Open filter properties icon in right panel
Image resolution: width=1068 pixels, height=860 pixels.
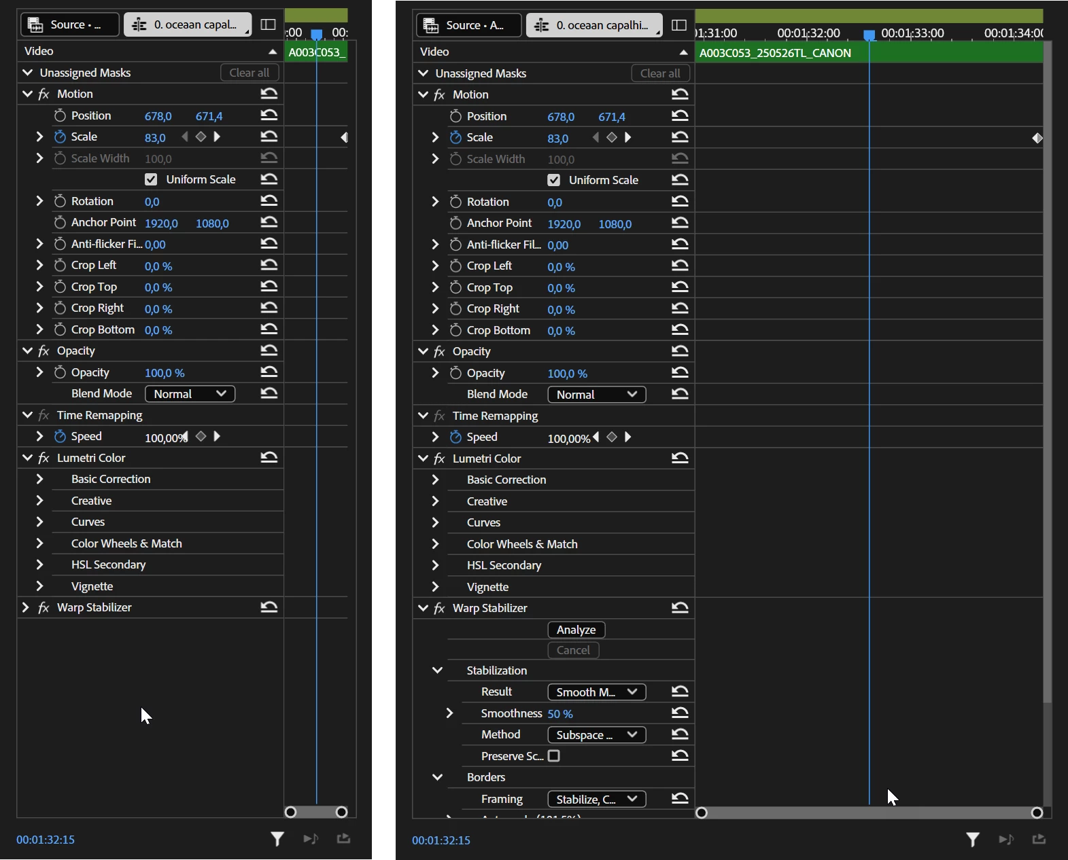tap(973, 840)
